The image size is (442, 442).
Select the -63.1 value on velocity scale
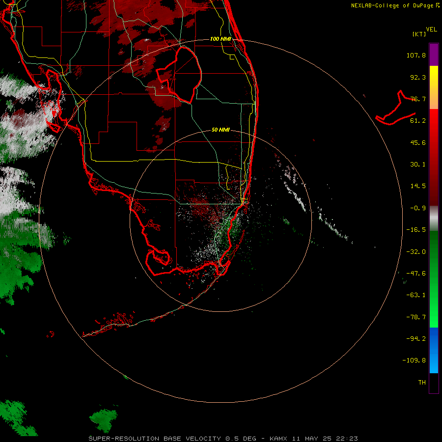pos(416,295)
